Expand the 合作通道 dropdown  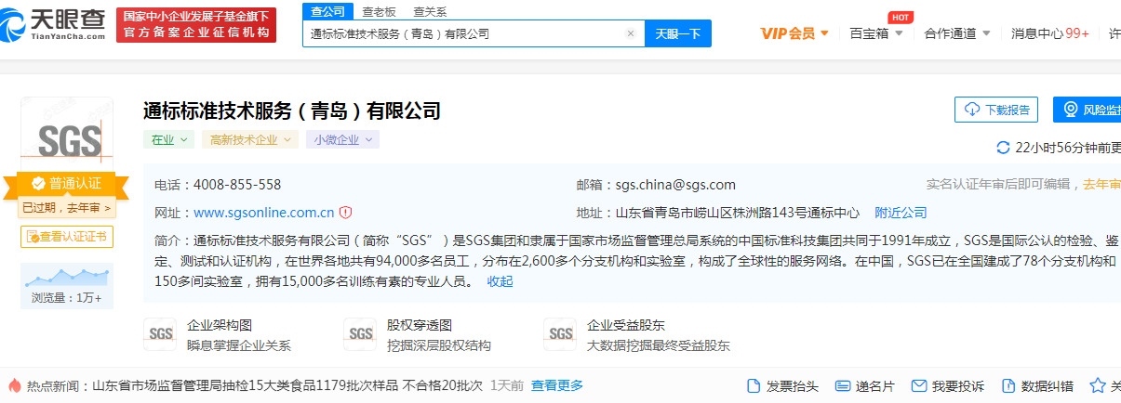(957, 33)
